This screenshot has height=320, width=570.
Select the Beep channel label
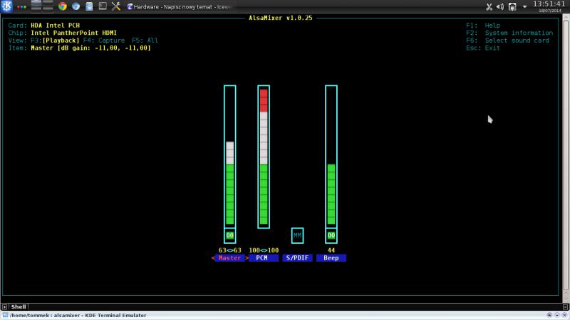click(331, 258)
